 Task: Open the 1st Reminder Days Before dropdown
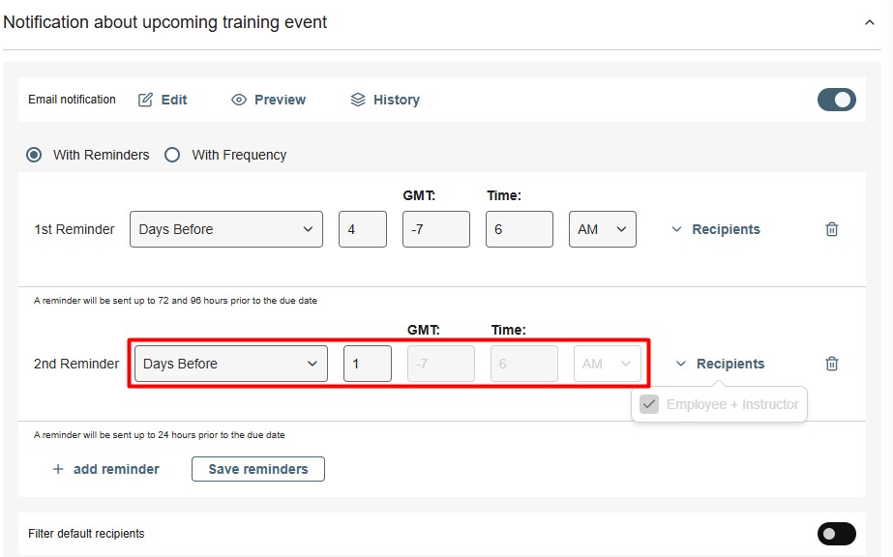pos(225,229)
